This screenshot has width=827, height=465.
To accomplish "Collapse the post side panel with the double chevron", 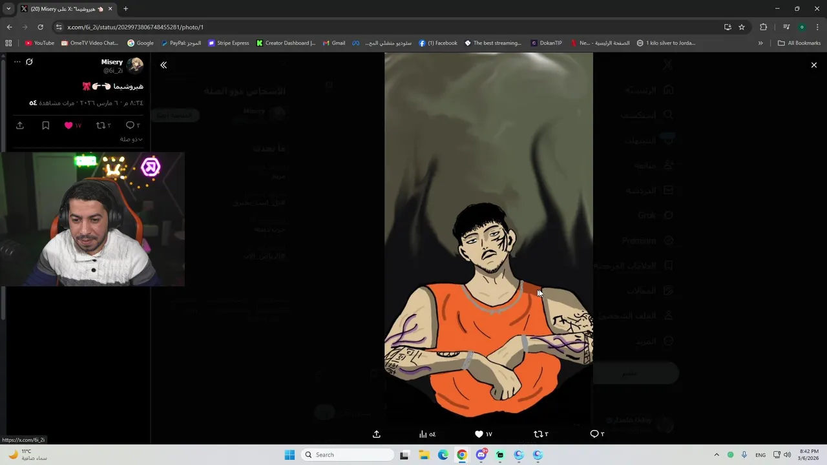I will [163, 65].
